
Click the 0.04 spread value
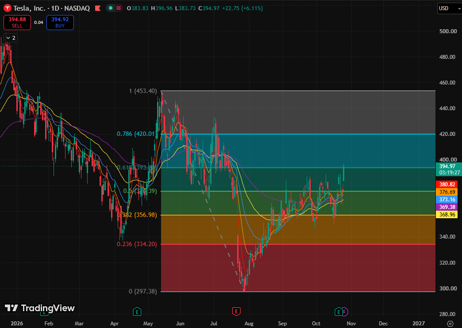38,23
